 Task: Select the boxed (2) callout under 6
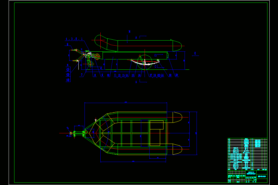point(68,69)
